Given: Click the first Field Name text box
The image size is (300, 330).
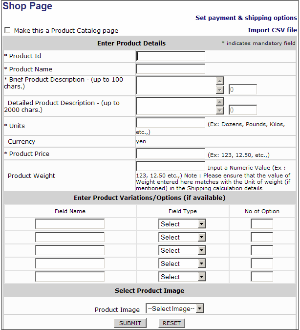Looking at the screenshot, I should coord(70,224).
